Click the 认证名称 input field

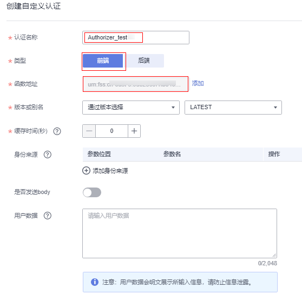(x=136, y=37)
